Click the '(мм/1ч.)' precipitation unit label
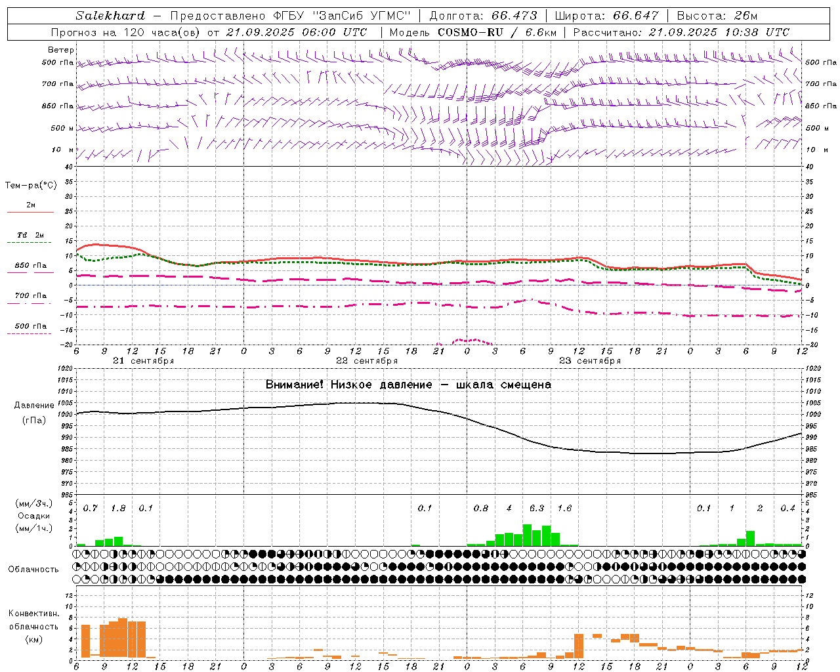The image size is (840, 672). 34,528
